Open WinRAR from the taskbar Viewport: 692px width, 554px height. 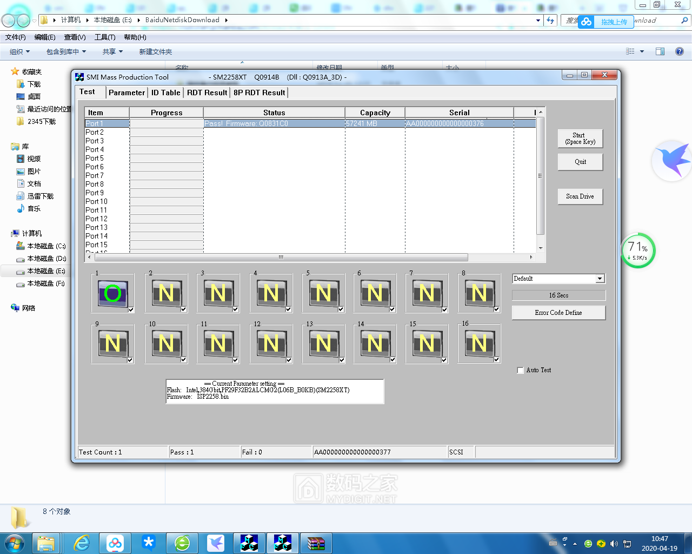(316, 543)
